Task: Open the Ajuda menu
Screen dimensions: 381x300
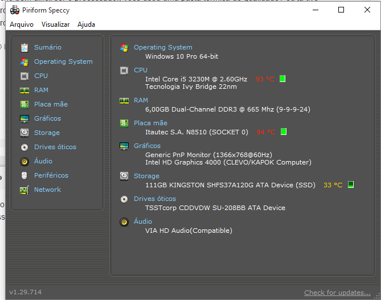Action: click(x=86, y=24)
